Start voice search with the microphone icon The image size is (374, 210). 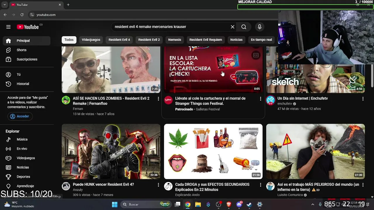259,27
